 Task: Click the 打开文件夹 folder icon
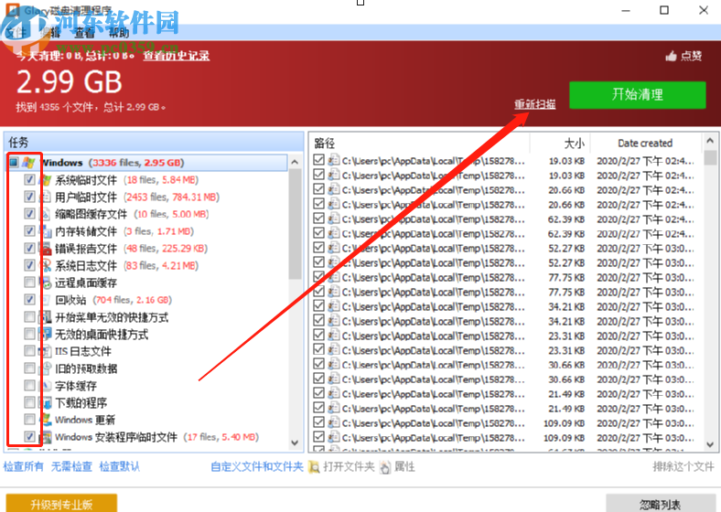tap(315, 467)
